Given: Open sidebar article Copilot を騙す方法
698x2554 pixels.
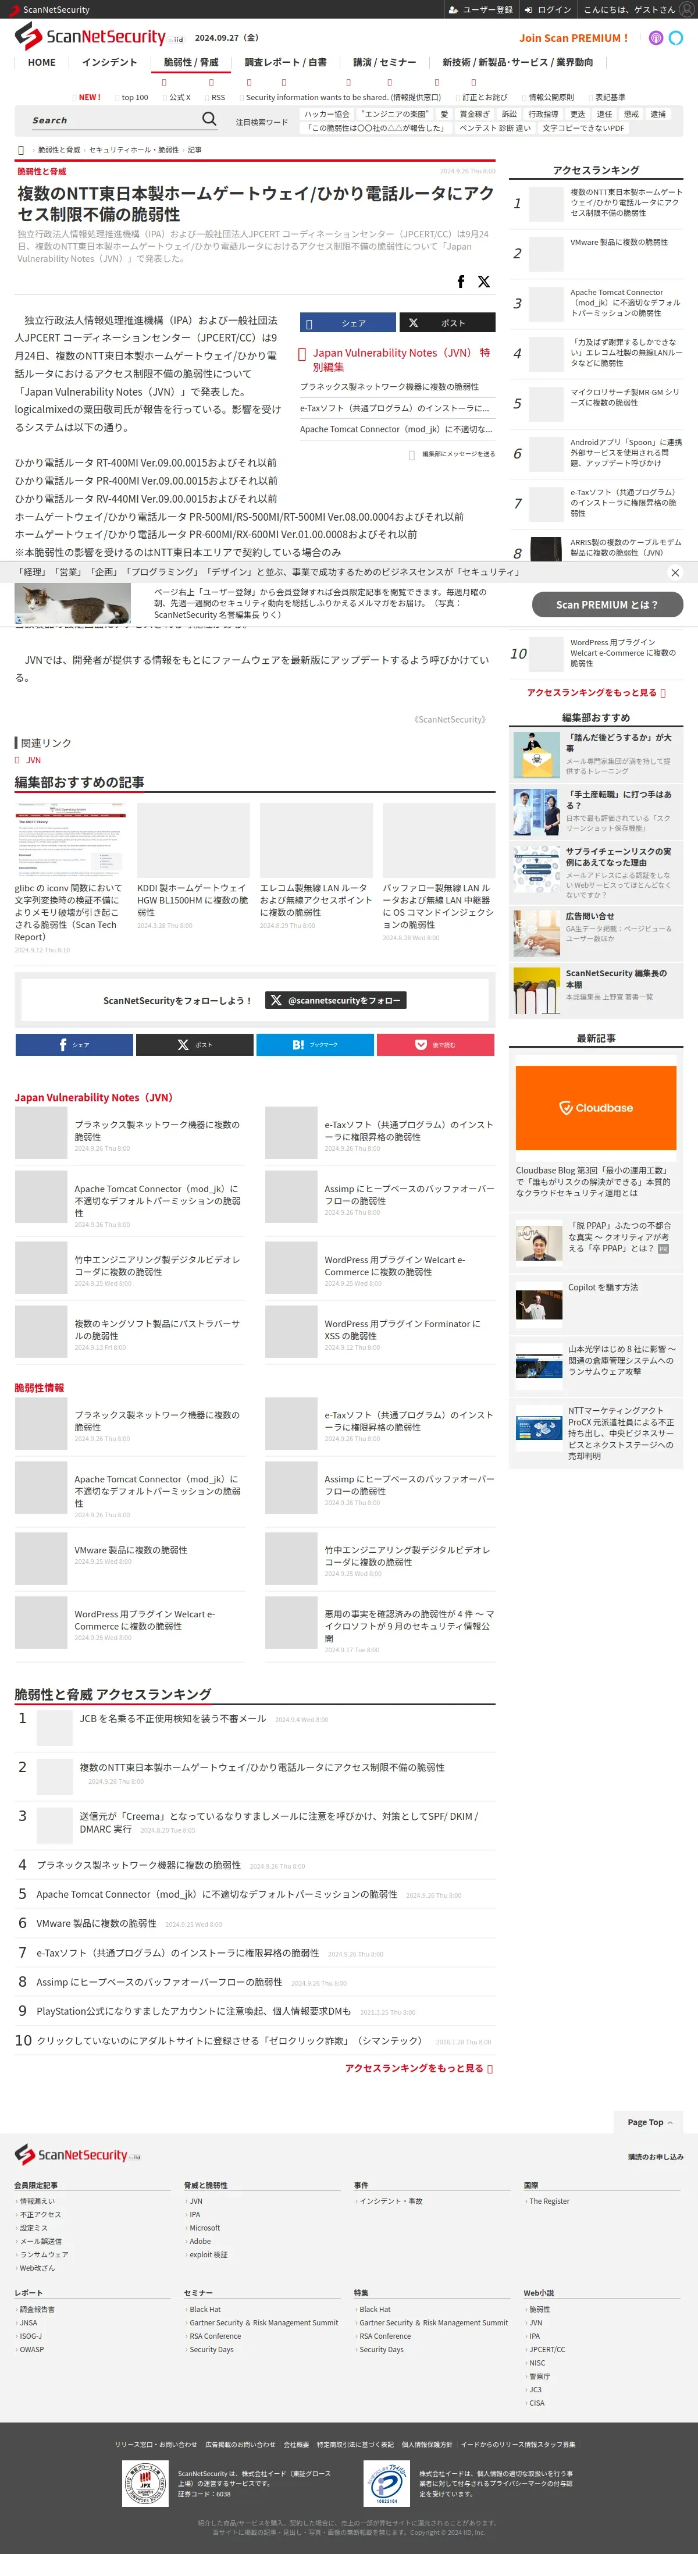Looking at the screenshot, I should coord(603,1287).
